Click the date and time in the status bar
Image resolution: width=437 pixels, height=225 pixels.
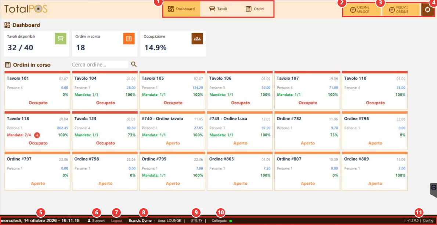[40, 221]
